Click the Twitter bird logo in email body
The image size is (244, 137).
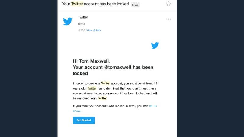[155, 46]
